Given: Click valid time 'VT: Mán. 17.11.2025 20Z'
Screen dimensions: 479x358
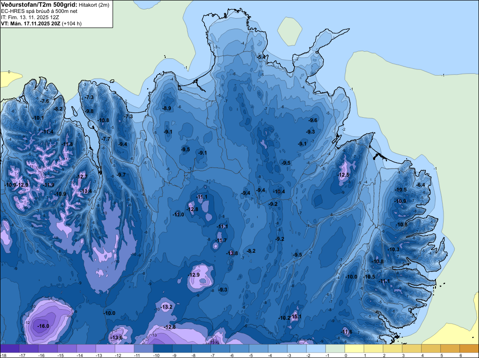Looking at the screenshot, I should coord(31,23).
